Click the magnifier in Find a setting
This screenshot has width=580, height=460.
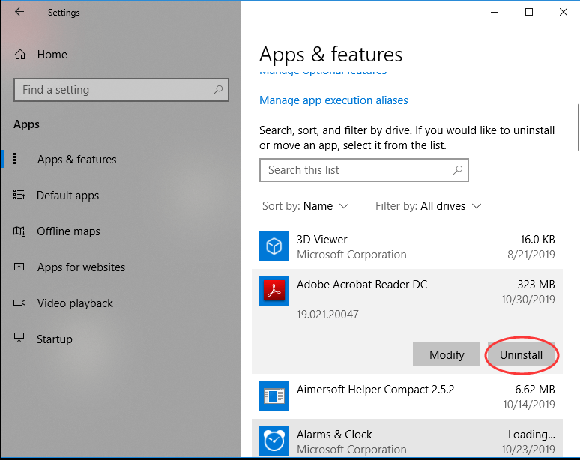click(218, 89)
